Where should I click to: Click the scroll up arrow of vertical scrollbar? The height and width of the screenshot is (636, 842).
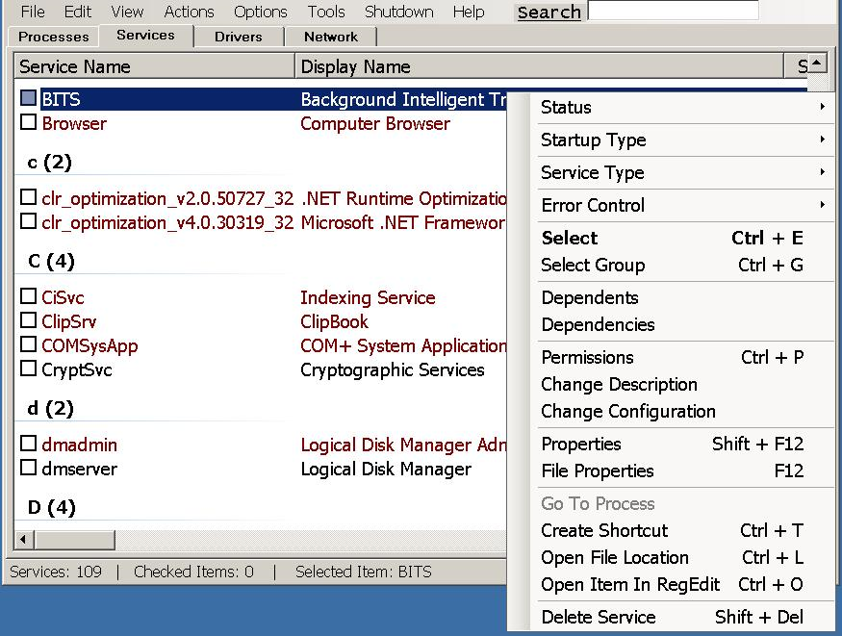tap(817, 64)
